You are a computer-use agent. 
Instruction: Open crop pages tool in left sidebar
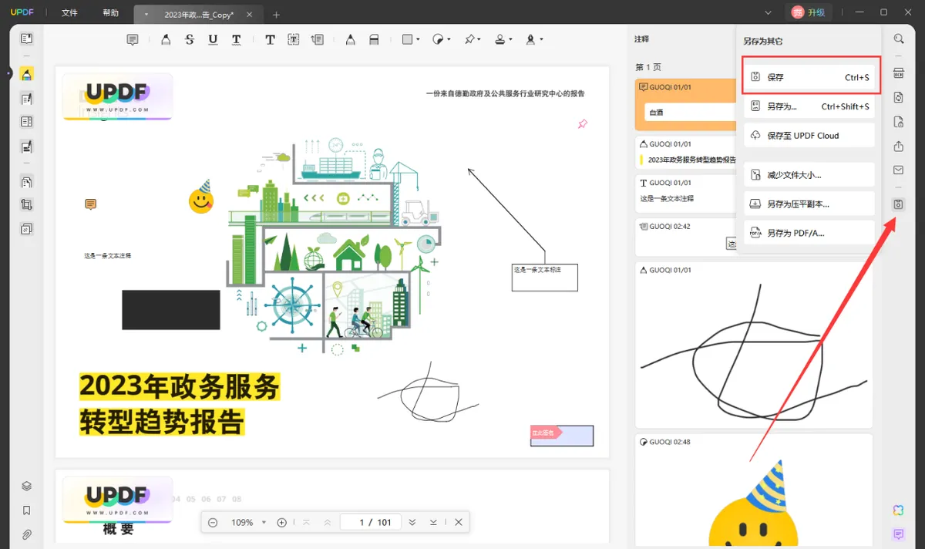pos(26,205)
